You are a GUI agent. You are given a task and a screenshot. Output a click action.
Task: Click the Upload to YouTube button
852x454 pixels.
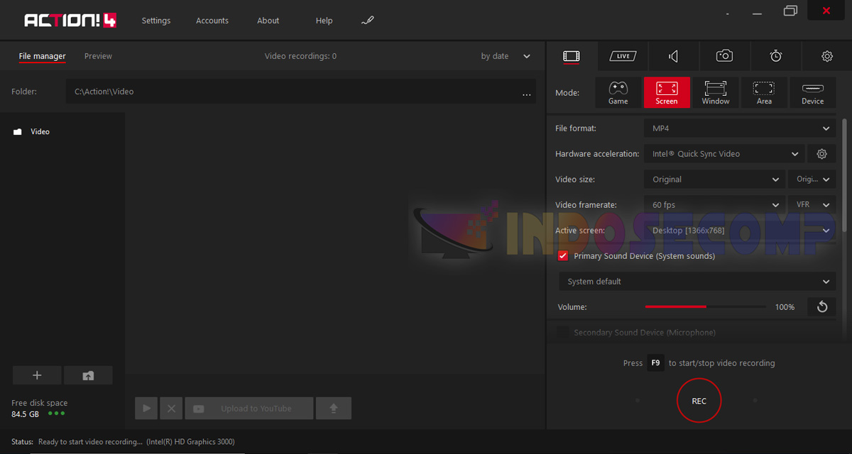[248, 409]
